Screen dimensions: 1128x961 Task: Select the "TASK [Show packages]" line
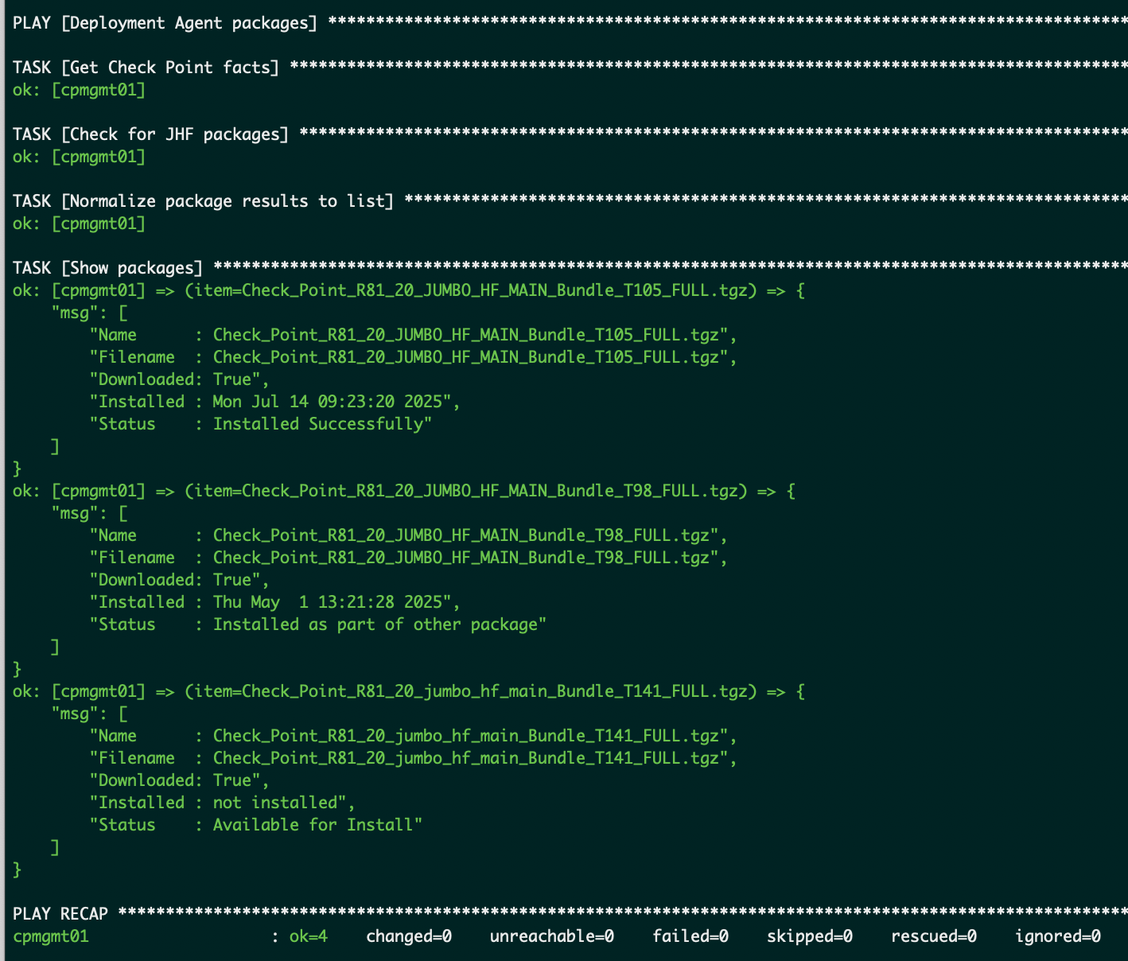pos(570,268)
